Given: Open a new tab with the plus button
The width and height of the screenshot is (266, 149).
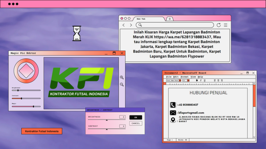Looking at the screenshot, I should [170, 19].
